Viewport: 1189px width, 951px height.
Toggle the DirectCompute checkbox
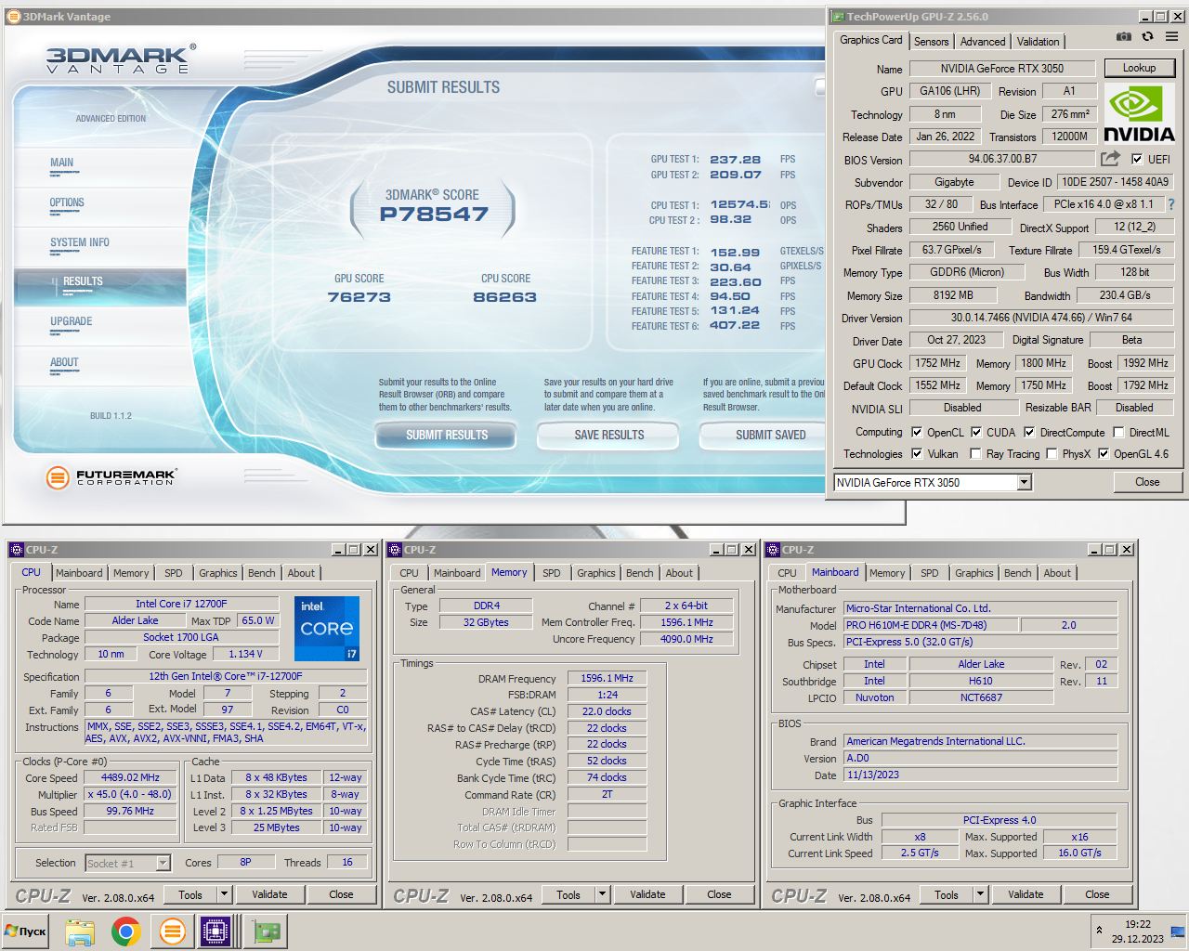(x=1029, y=432)
